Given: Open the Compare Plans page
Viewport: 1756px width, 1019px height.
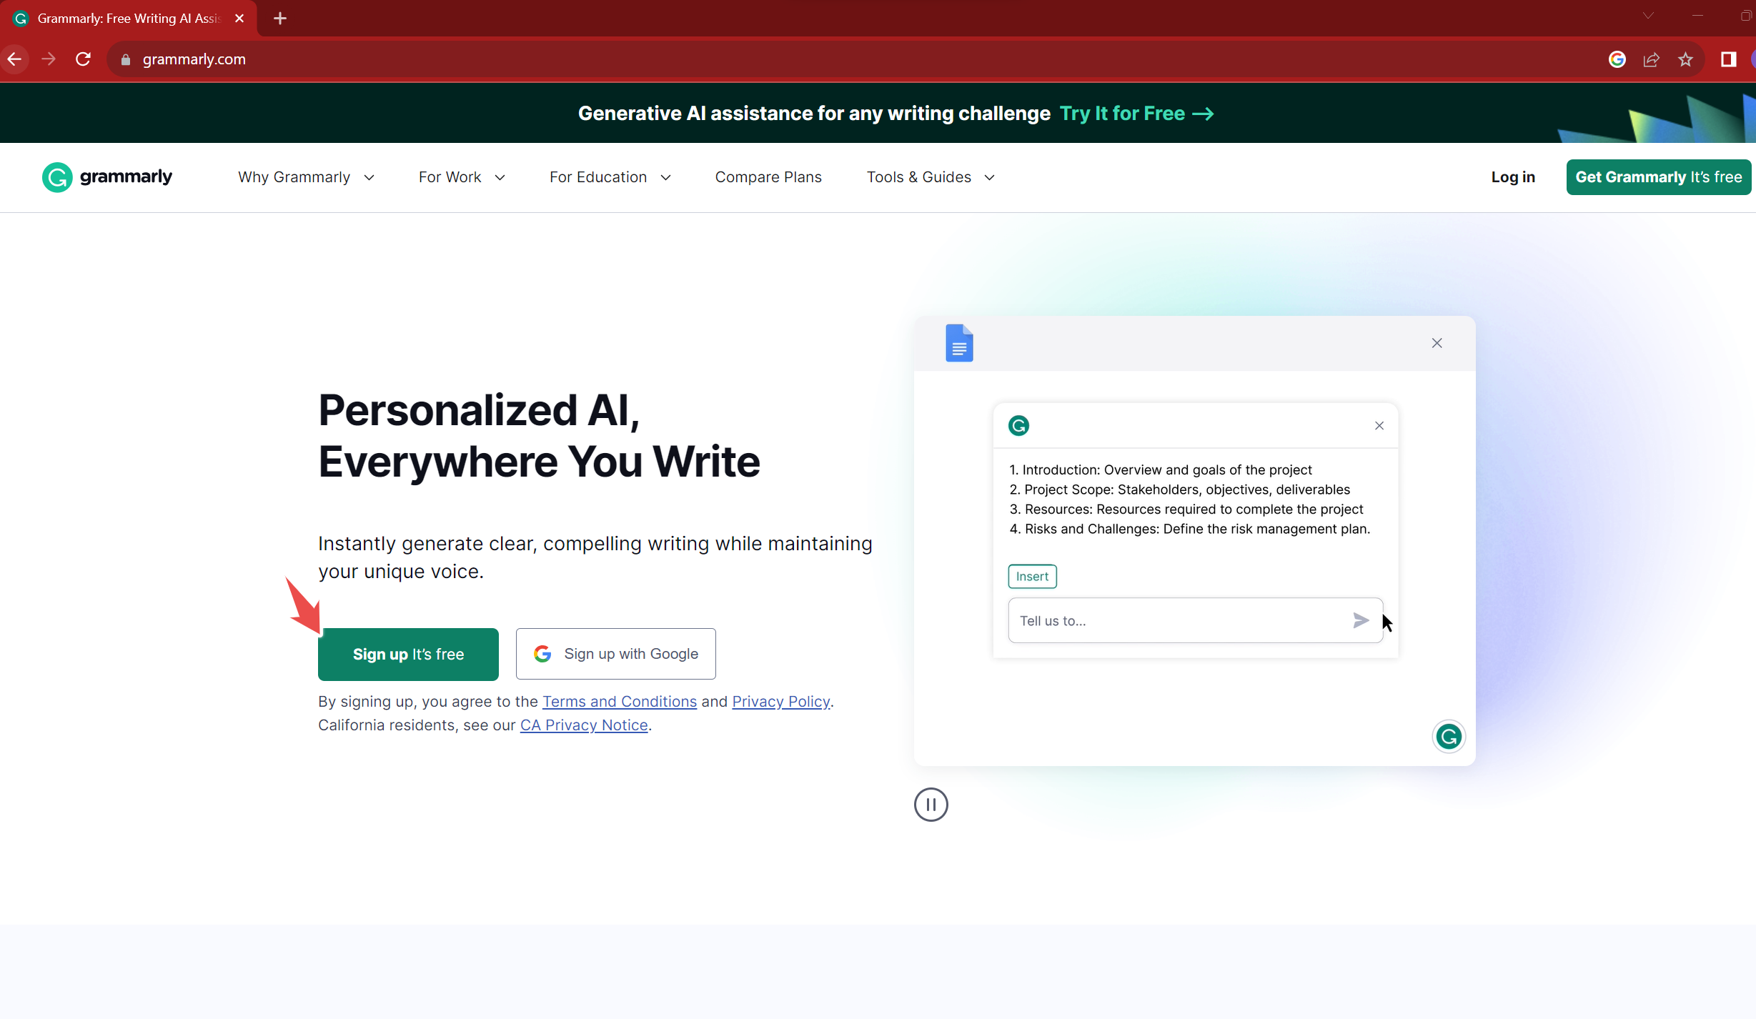Looking at the screenshot, I should pyautogui.click(x=768, y=177).
